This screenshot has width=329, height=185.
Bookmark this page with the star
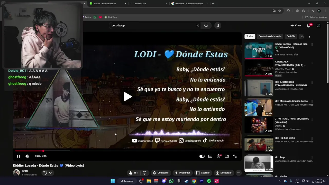click(280, 11)
